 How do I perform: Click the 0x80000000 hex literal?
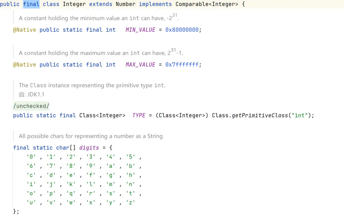[x=182, y=30]
